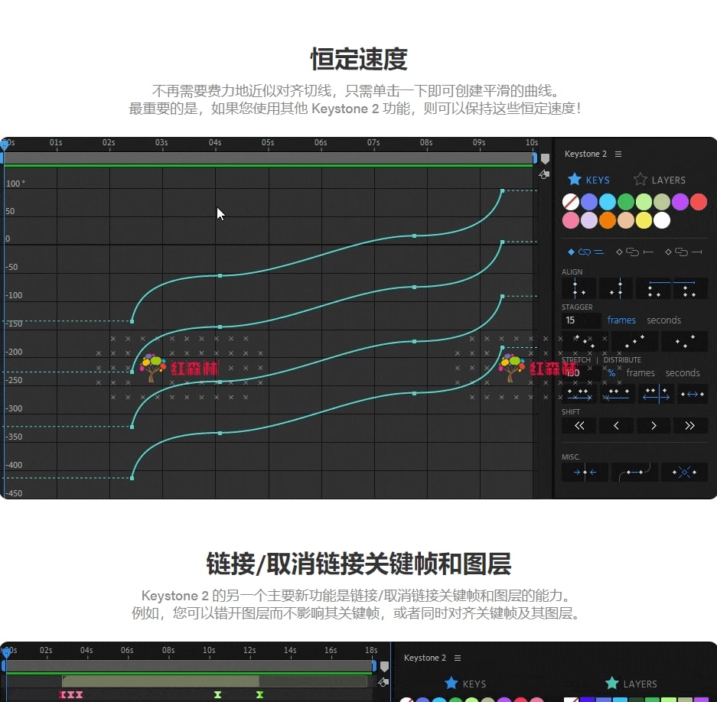Choose the red color swatch

pos(698,202)
